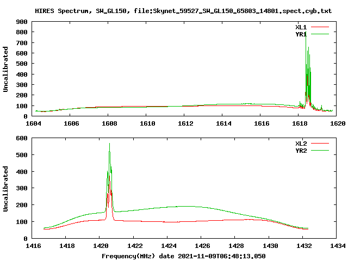The height and width of the screenshot is (261, 348).
Task: Click the 1418 x-axis tick label
Action: 67,246
